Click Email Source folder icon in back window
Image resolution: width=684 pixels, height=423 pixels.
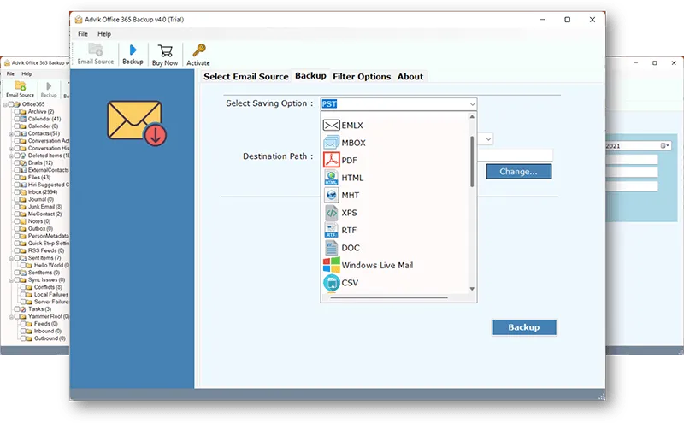click(x=20, y=86)
